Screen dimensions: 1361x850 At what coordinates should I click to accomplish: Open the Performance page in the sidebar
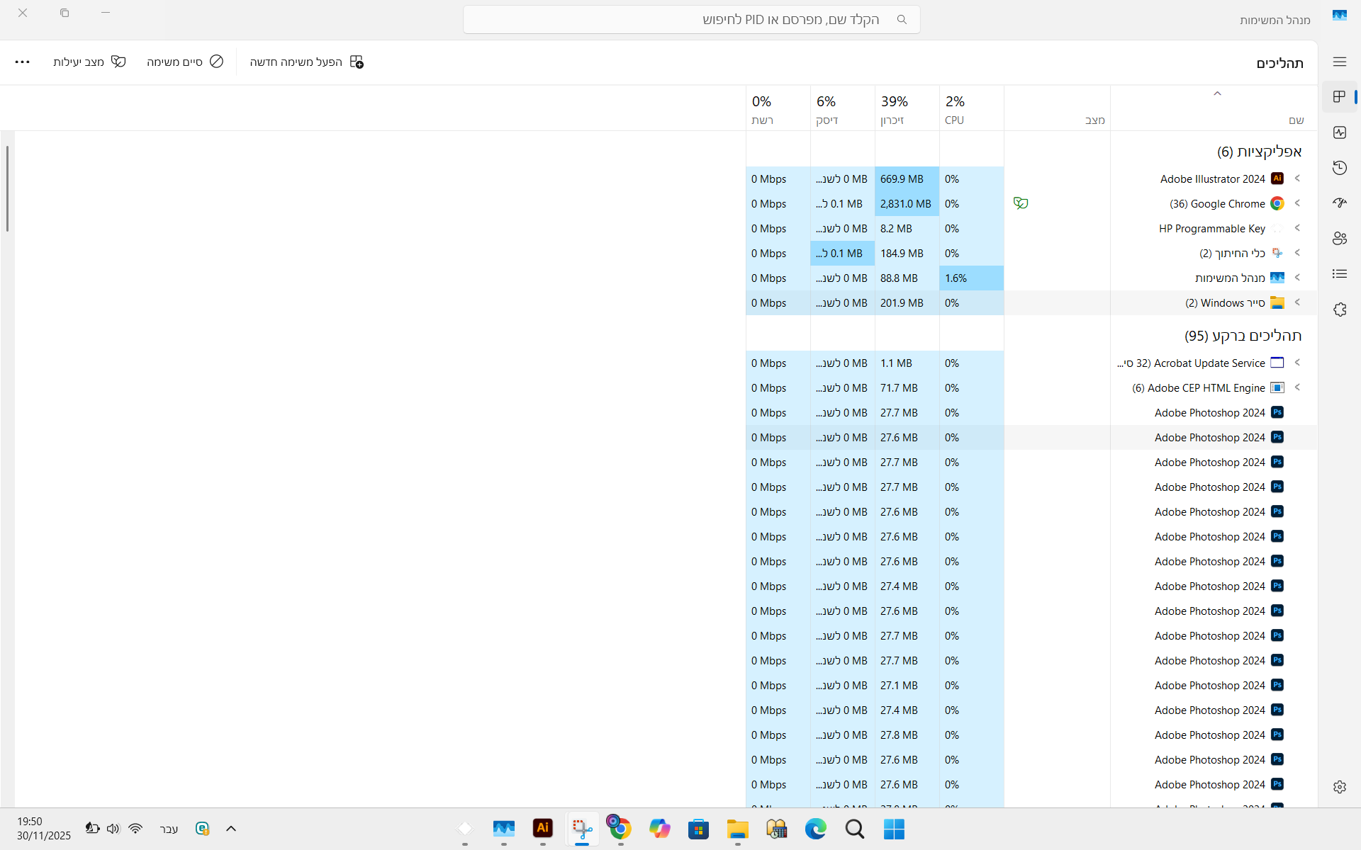1339,132
